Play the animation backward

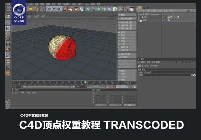coord(94,87)
